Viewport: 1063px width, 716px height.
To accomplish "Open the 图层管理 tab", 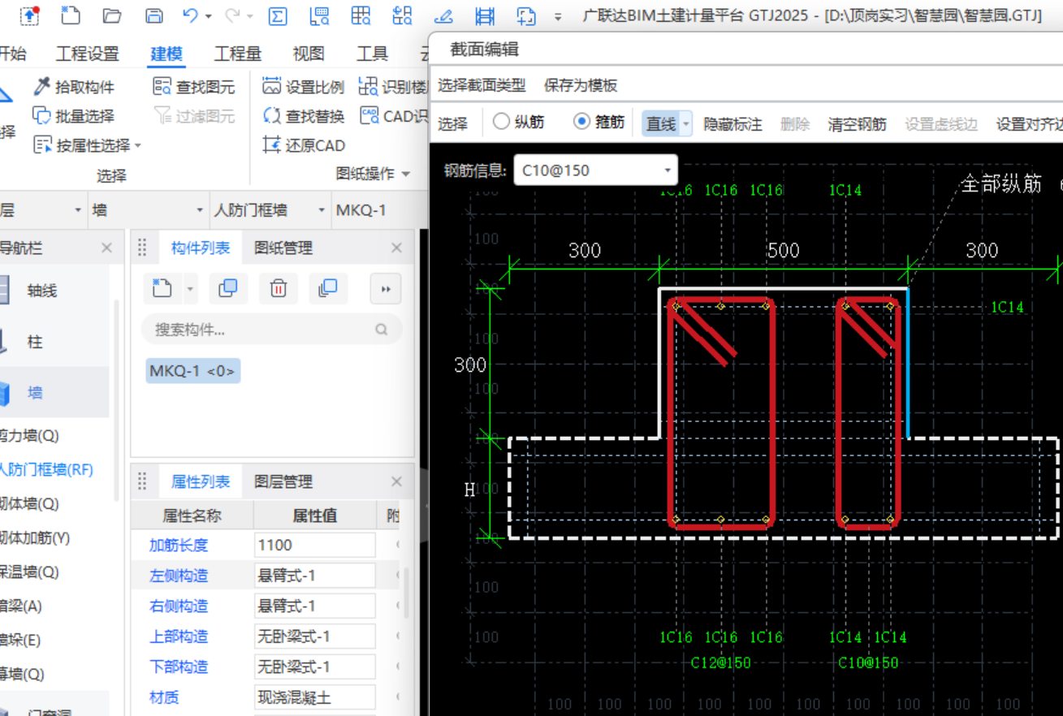I will pyautogui.click(x=283, y=481).
